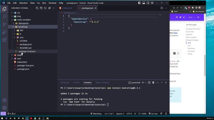
Task: Click the remote window indicator in status bar
Action: pyautogui.click(x=3, y=114)
